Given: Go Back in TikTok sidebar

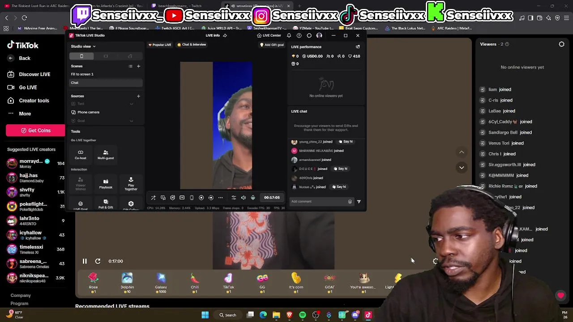Looking at the screenshot, I should coord(19,58).
